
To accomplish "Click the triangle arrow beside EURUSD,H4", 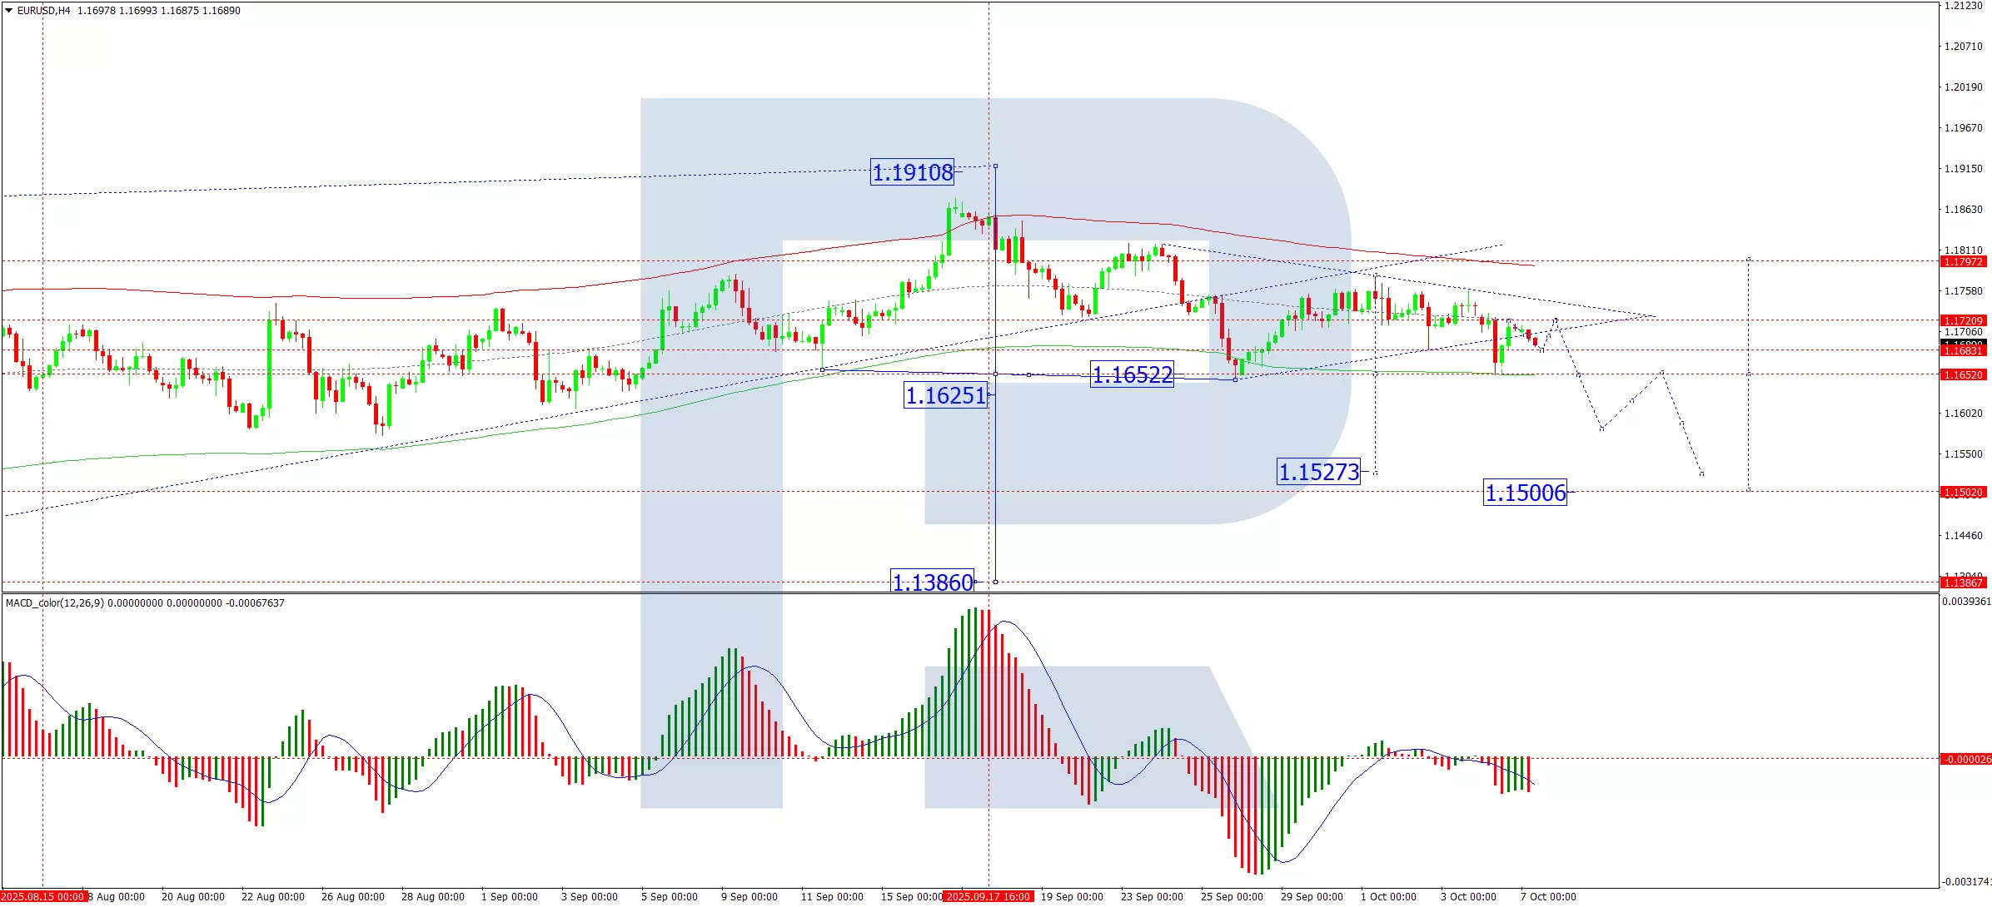I will click(8, 11).
